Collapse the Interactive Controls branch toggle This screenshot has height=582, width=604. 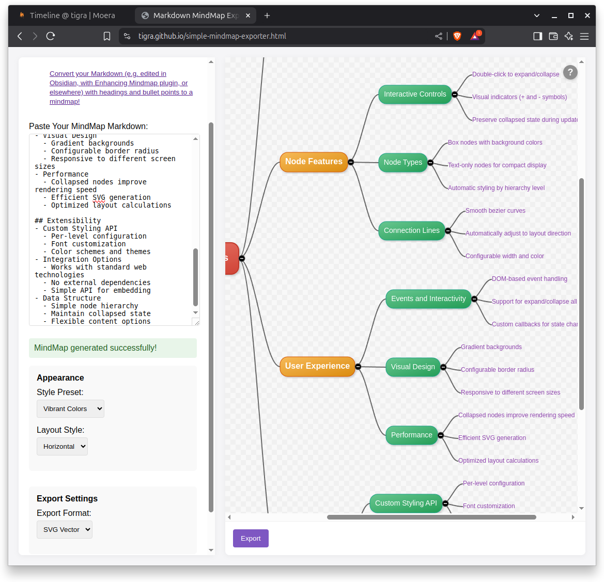pyautogui.click(x=454, y=95)
